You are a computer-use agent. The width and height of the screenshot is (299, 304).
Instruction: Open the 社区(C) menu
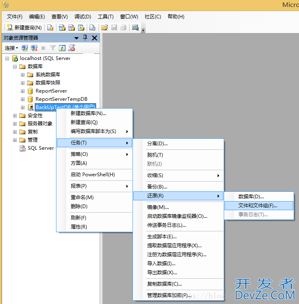(x=153, y=17)
